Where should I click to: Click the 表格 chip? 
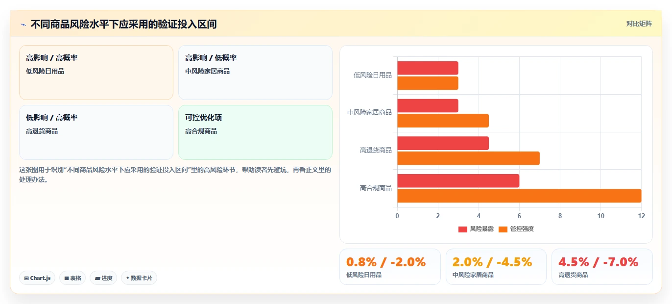(72, 278)
